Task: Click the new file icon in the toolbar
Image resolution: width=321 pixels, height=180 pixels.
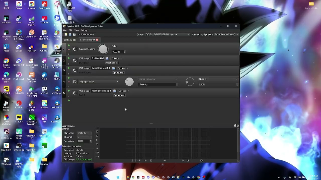Action: pos(66,34)
